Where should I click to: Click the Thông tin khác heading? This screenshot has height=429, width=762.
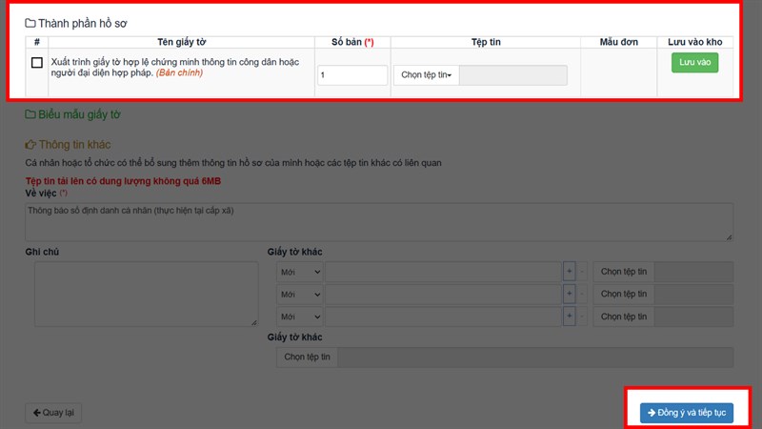tap(74, 145)
